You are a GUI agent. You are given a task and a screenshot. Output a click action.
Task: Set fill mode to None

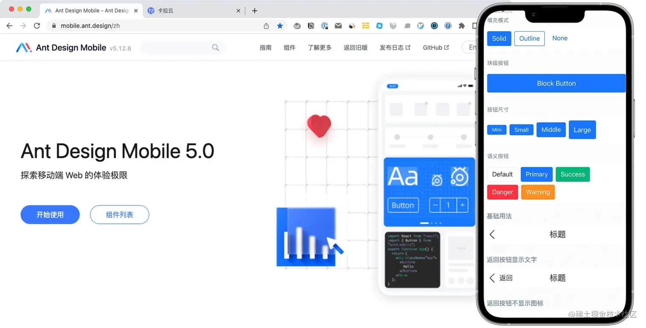(560, 38)
